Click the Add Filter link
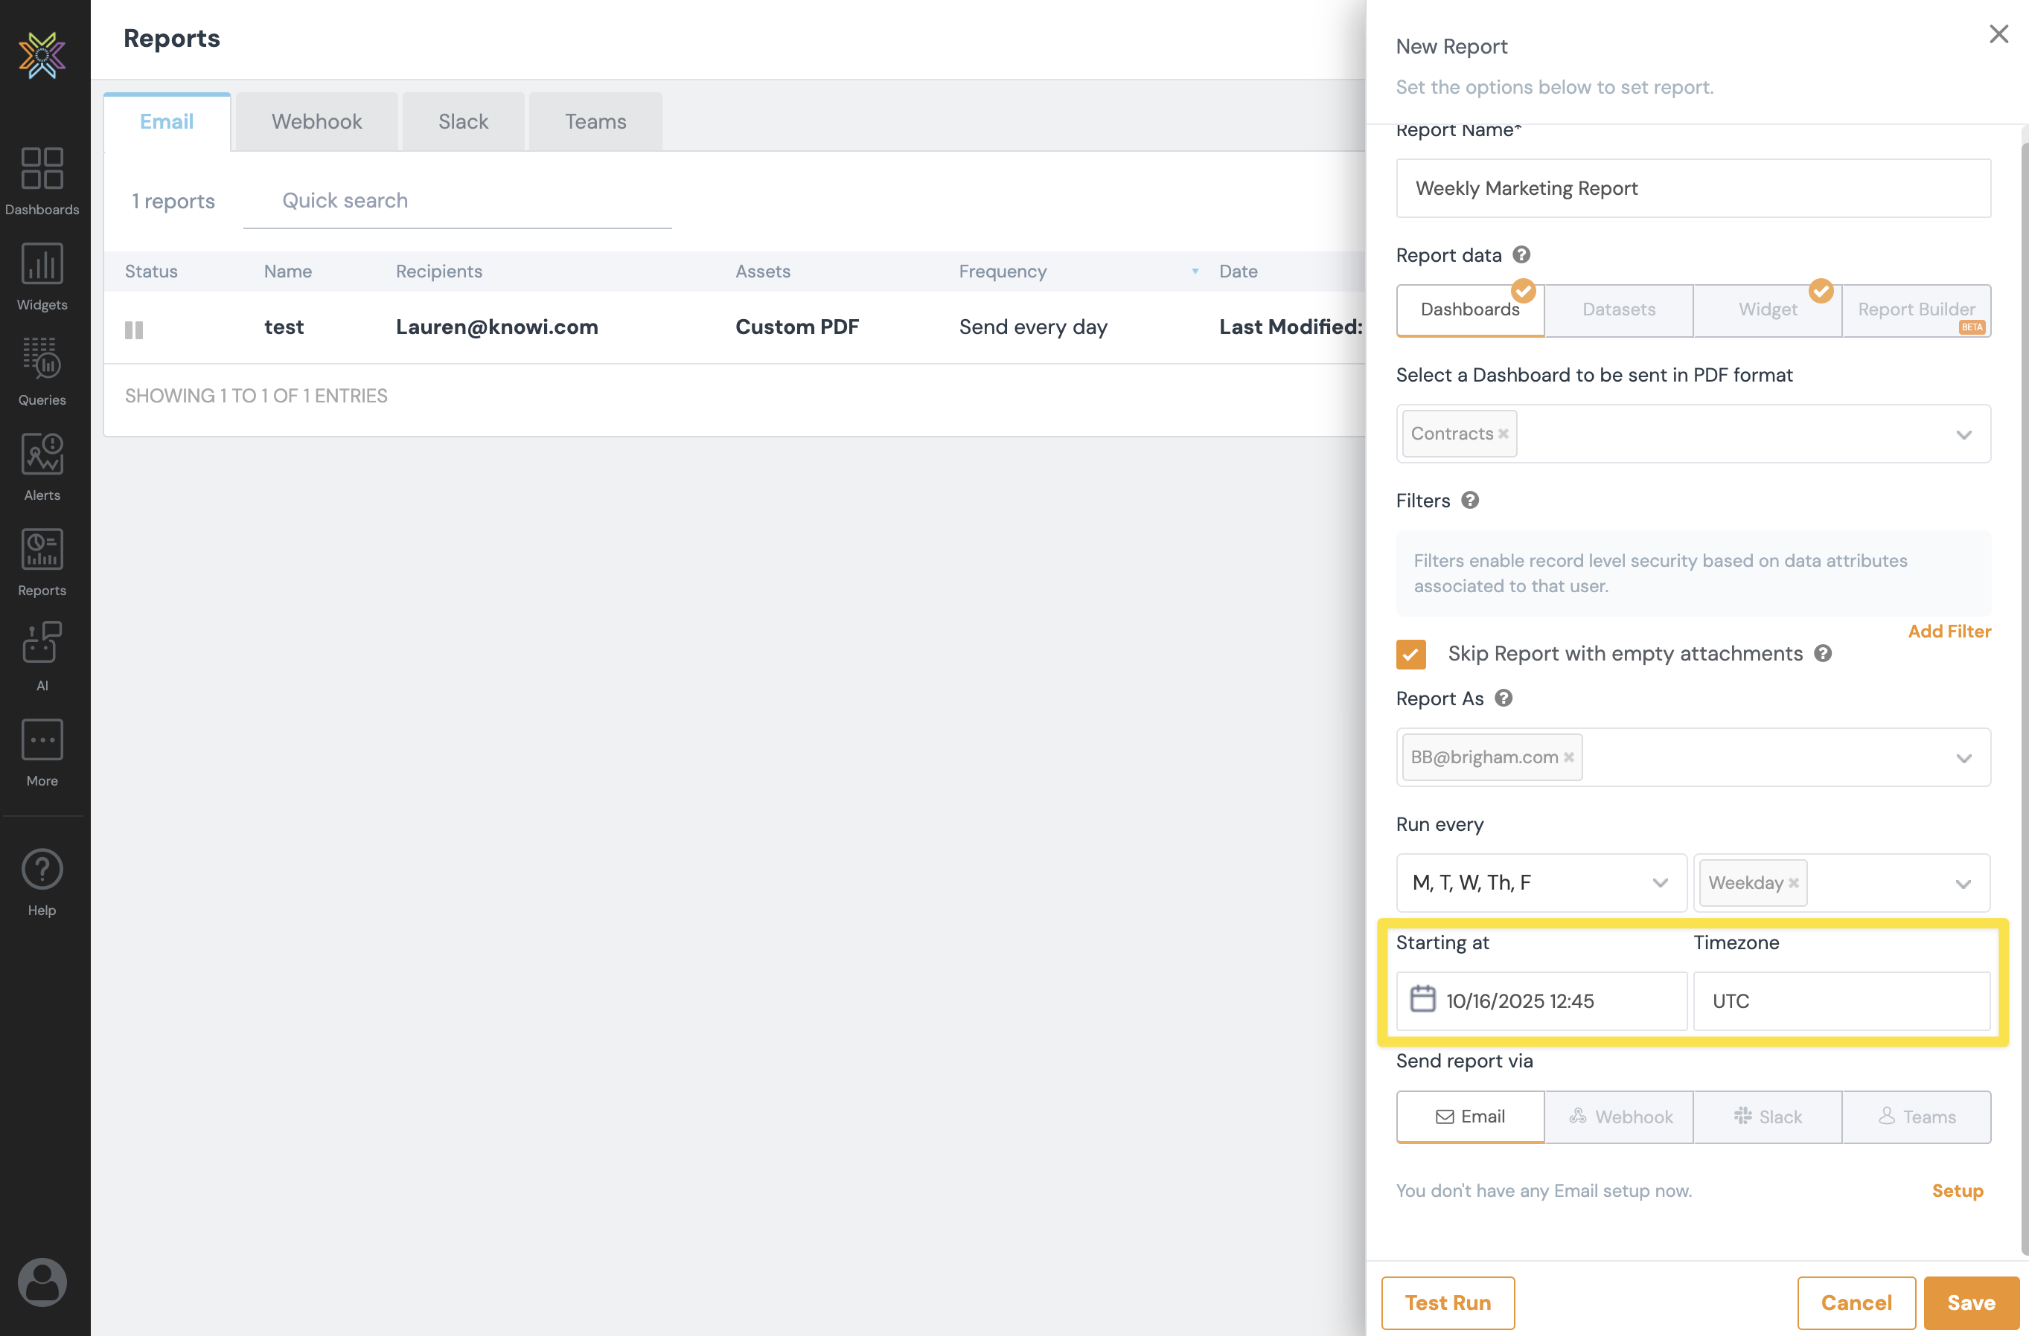Image resolution: width=2029 pixels, height=1336 pixels. tap(1949, 632)
